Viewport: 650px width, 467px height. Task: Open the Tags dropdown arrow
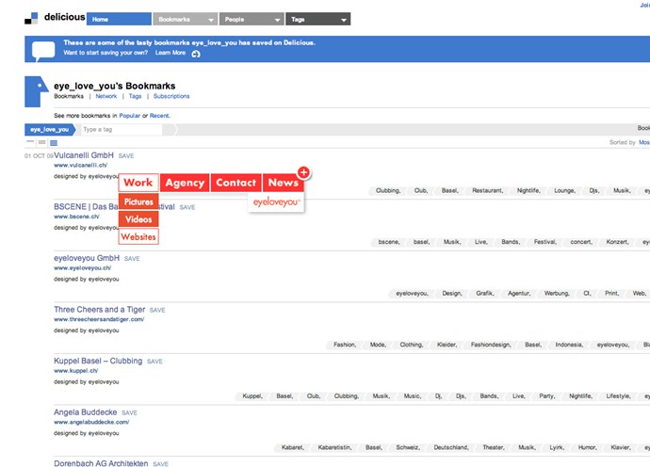point(344,20)
